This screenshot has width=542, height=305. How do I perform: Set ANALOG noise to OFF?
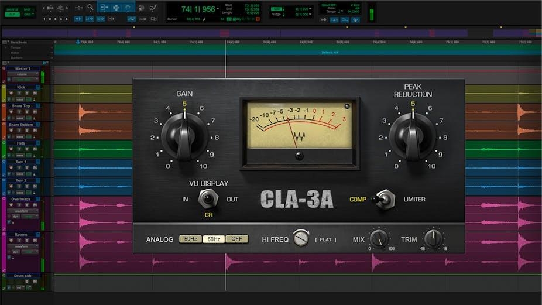(237, 239)
